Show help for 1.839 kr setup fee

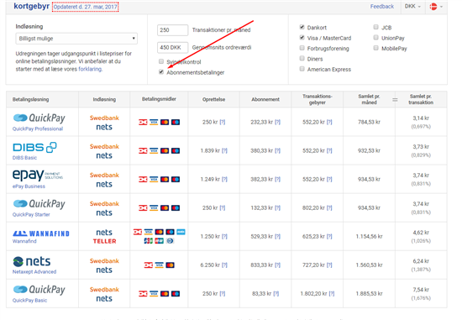(x=224, y=150)
